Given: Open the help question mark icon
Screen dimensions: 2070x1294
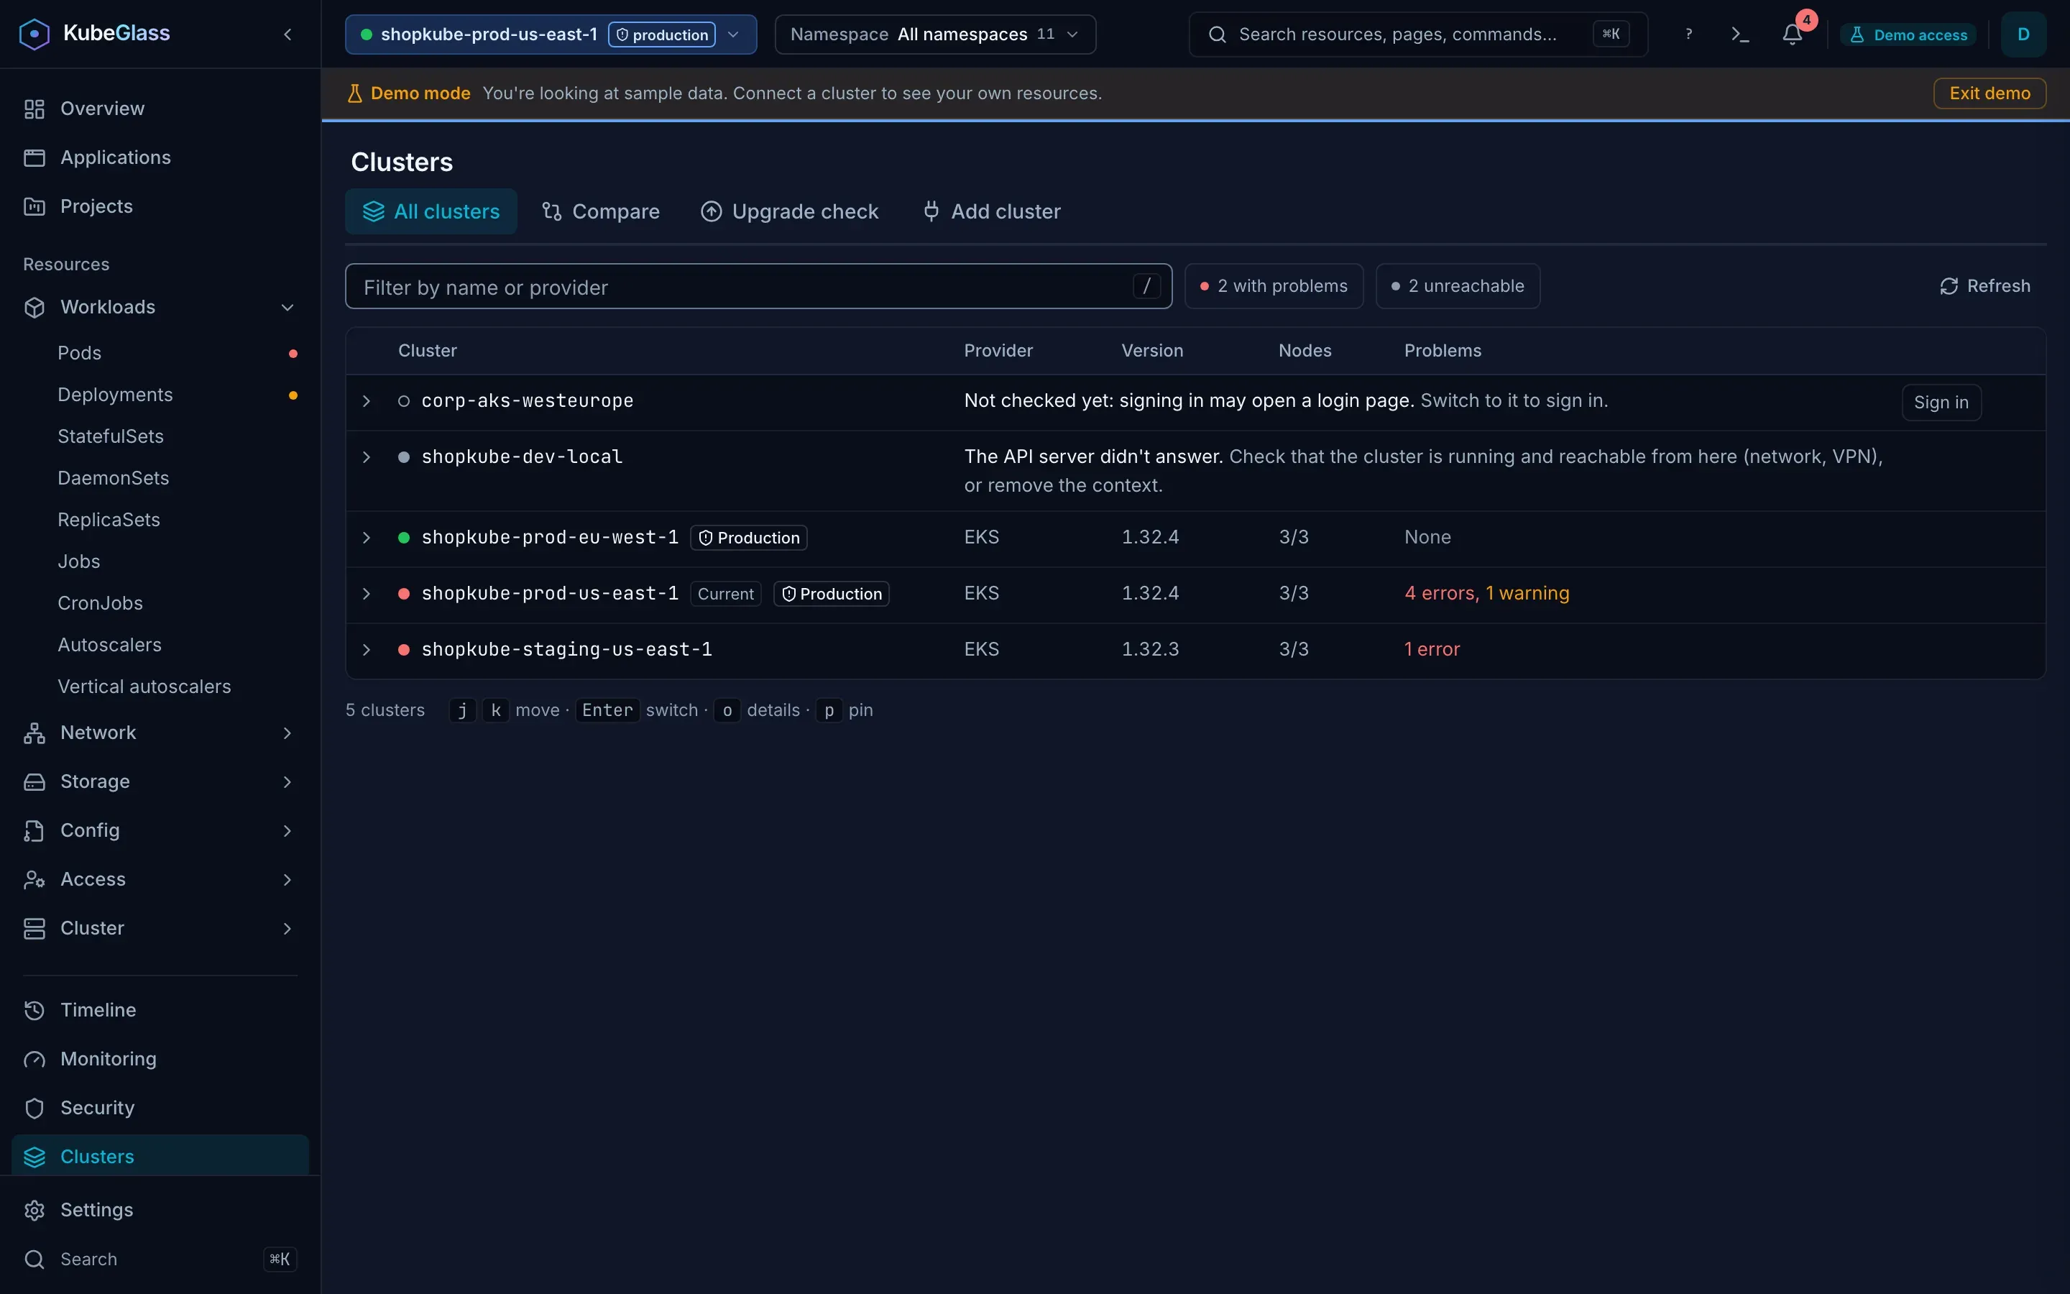Looking at the screenshot, I should (x=1688, y=35).
